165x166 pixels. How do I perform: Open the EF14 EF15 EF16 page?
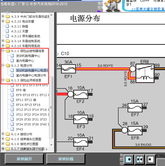coord(28,105)
